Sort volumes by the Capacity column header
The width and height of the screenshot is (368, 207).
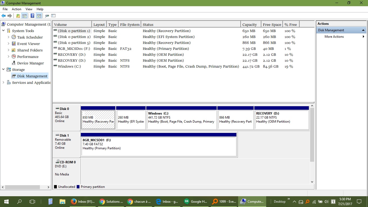[x=249, y=25]
